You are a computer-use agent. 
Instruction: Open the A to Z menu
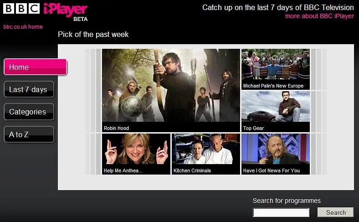[x=29, y=134]
